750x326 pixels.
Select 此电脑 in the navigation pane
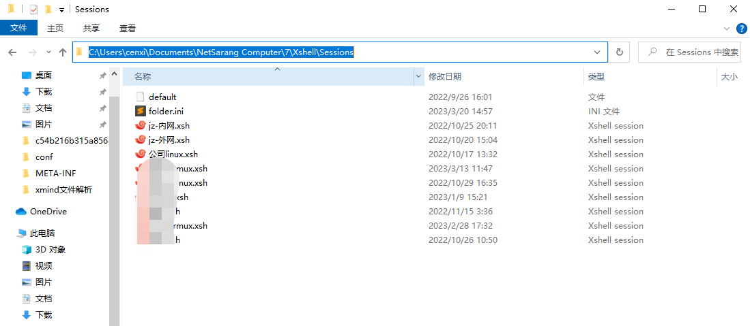click(x=42, y=233)
